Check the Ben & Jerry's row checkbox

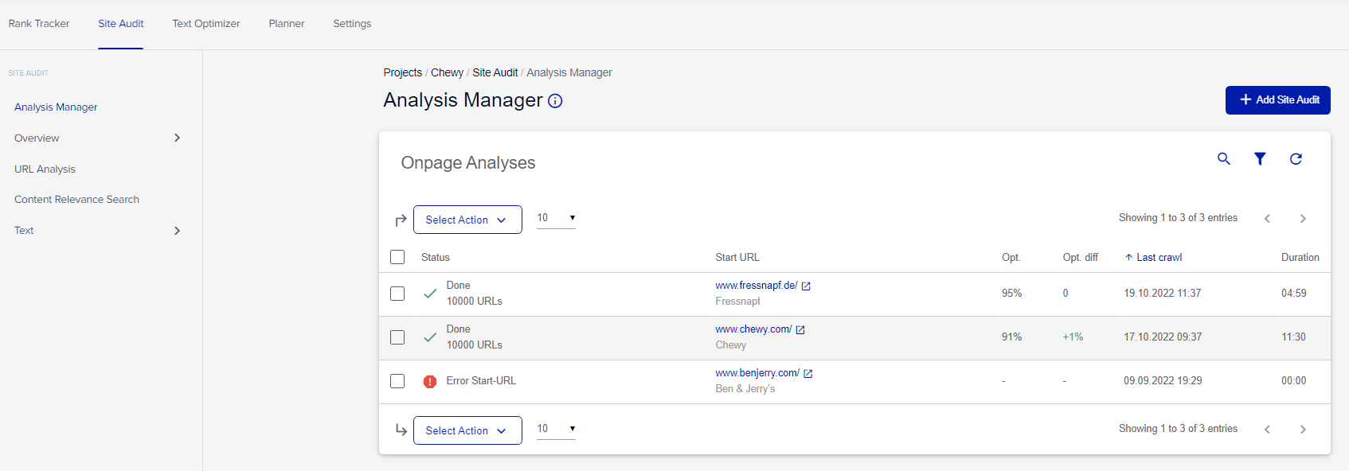pos(397,381)
